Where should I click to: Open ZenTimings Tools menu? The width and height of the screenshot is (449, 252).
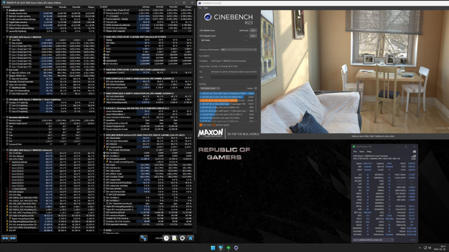(361, 151)
